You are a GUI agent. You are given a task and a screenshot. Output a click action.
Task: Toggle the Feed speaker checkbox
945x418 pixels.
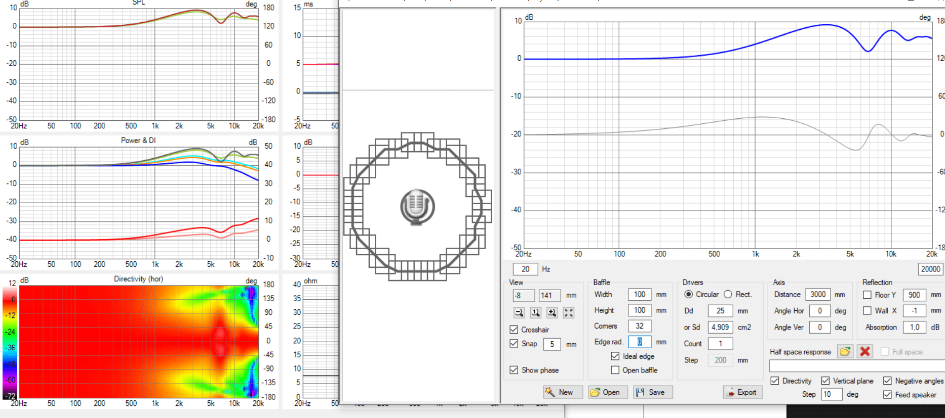click(x=887, y=395)
